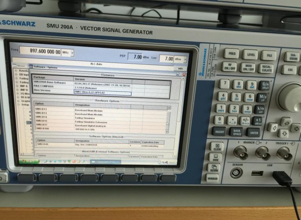Minimize the Software / Options dialog
The height and width of the screenshot is (220, 301).
coord(177,74)
